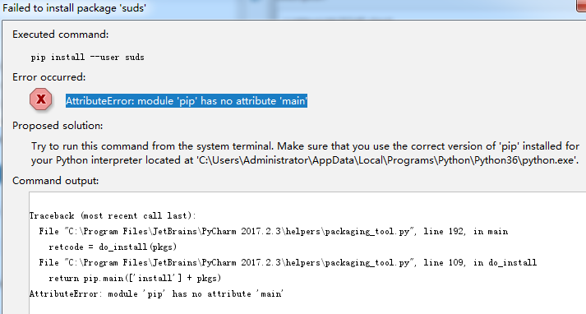Image resolution: width=586 pixels, height=314 pixels.
Task: Click the 'Executed command:' label
Action: coord(61,35)
